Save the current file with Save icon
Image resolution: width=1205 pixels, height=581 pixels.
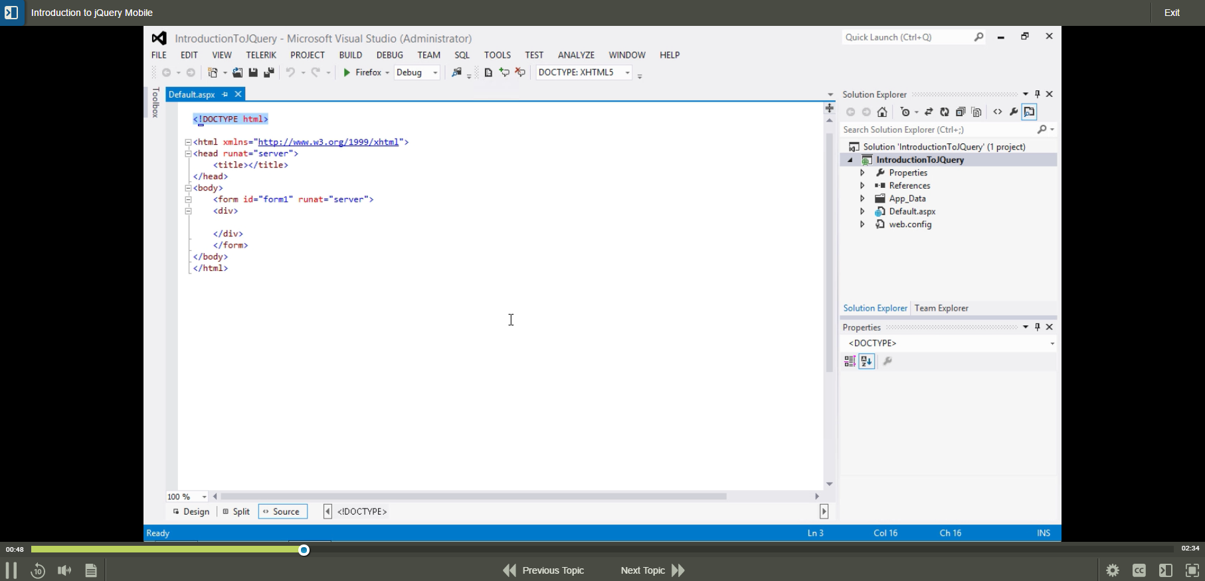pos(253,72)
